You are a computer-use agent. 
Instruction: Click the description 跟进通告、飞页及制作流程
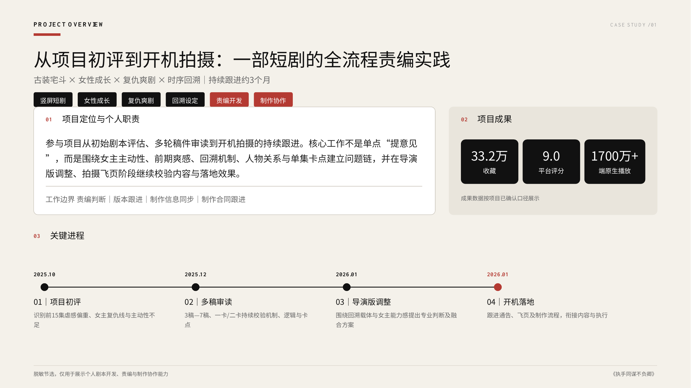click(547, 315)
